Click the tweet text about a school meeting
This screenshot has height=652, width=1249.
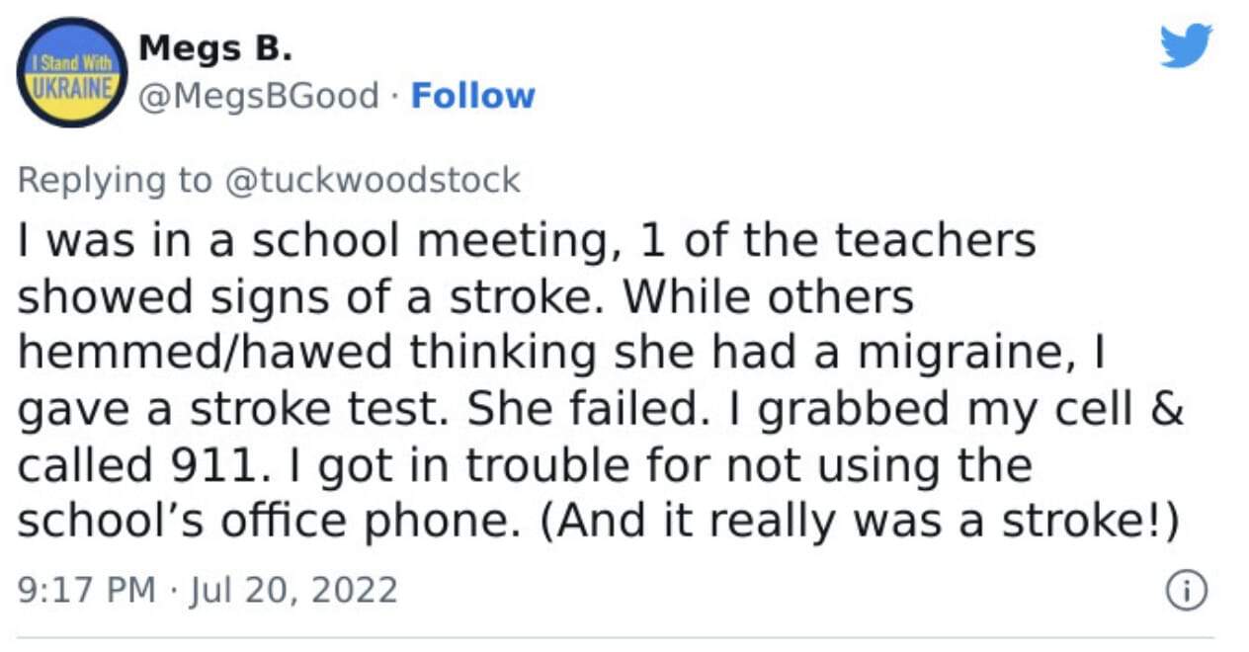pos(600,380)
